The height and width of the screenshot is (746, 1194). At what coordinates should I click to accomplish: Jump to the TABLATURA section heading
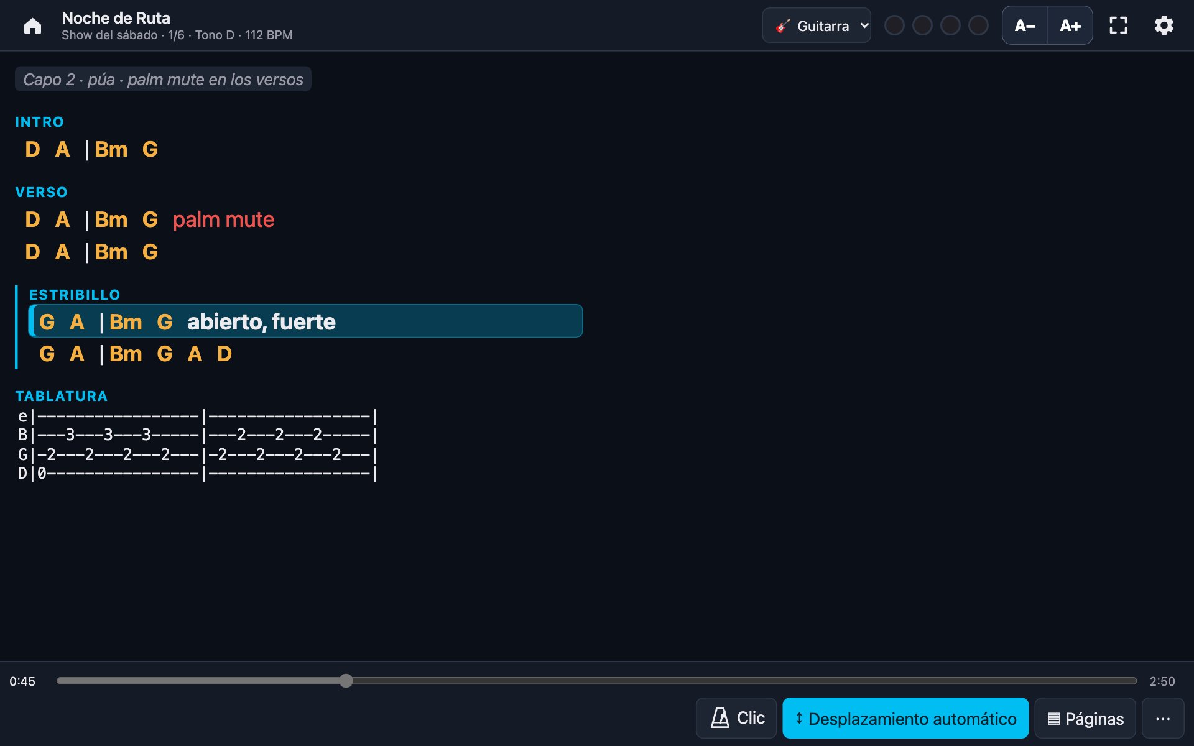click(x=62, y=396)
